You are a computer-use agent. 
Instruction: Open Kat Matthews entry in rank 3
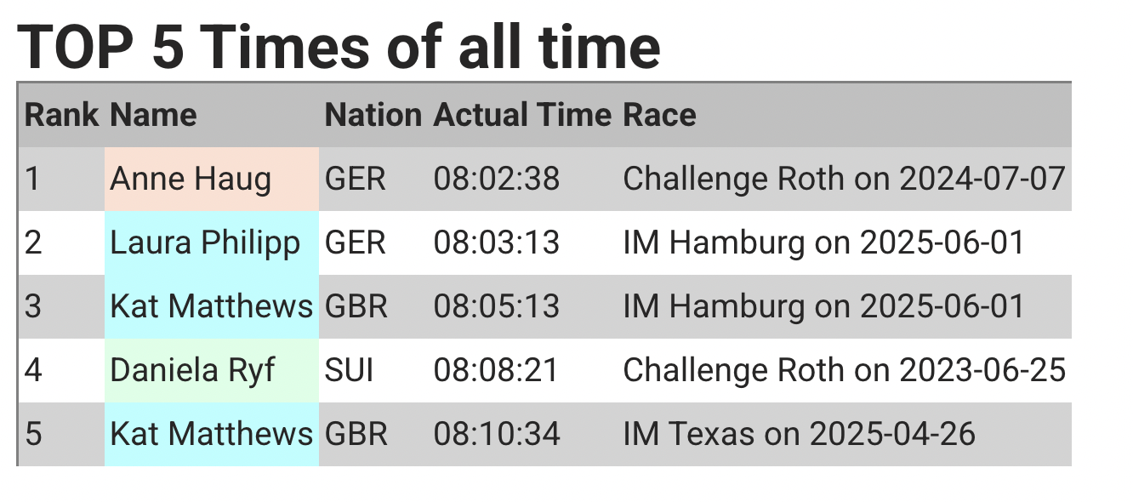(212, 306)
